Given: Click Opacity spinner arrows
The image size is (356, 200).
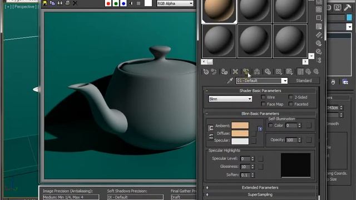Looking at the screenshot, I should (x=299, y=140).
